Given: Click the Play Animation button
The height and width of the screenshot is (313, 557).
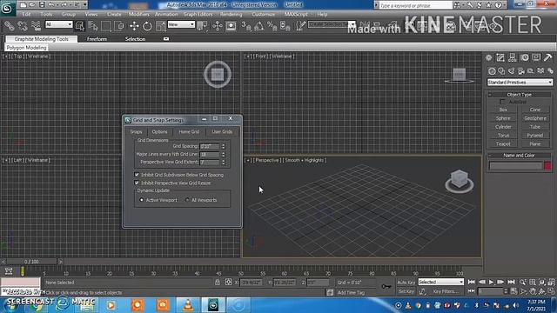Looking at the screenshot, I should (x=491, y=282).
